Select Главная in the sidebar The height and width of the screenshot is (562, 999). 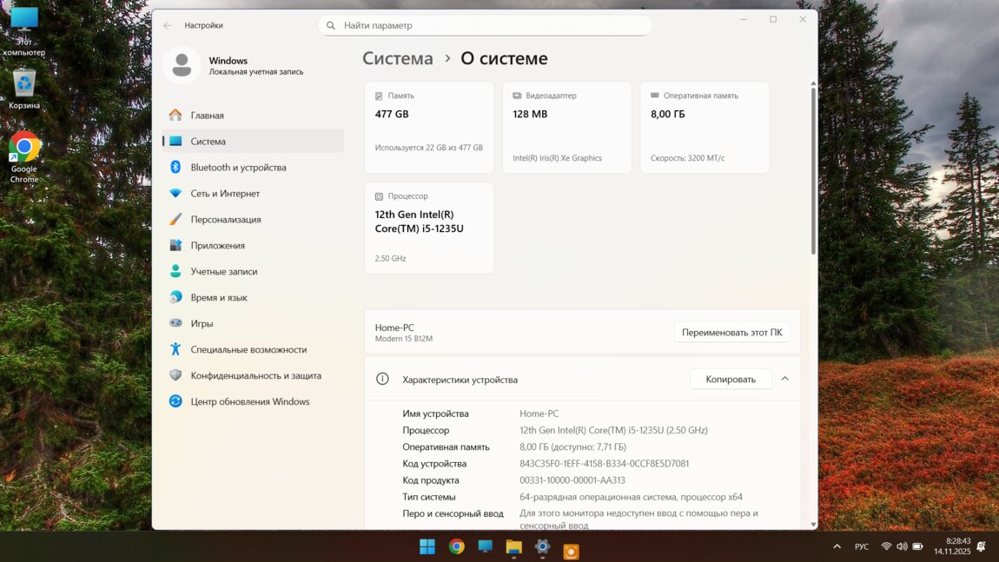(x=207, y=116)
